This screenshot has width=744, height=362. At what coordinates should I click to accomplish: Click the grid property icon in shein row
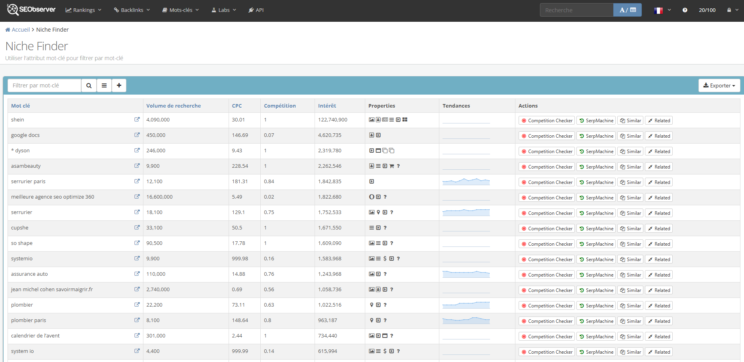pos(405,120)
